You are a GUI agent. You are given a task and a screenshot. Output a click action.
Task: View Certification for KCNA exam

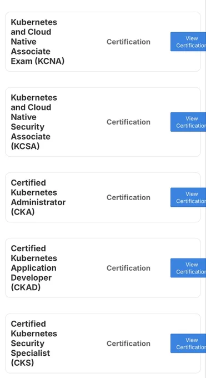[188, 42]
